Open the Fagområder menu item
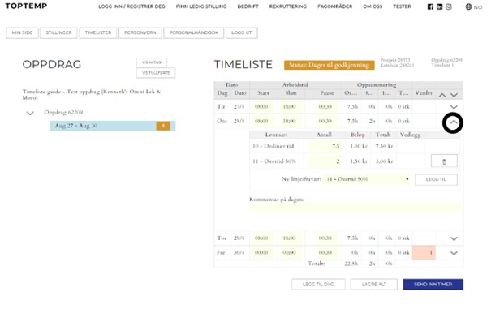Image resolution: width=491 pixels, height=309 pixels. [334, 6]
